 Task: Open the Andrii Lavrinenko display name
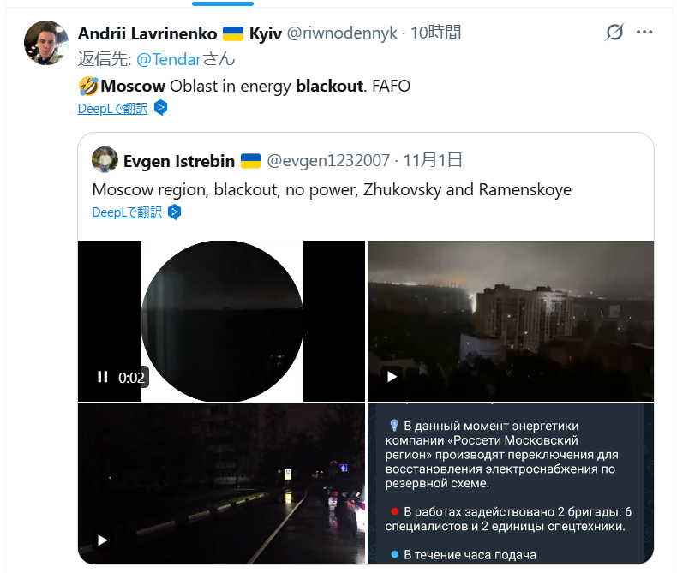[147, 33]
